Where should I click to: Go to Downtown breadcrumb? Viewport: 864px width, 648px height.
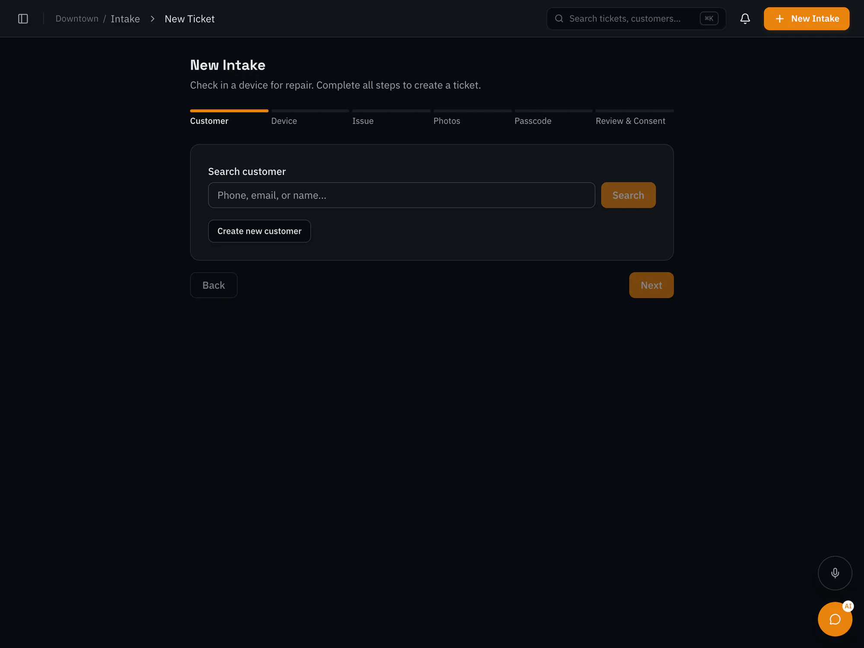coord(77,19)
